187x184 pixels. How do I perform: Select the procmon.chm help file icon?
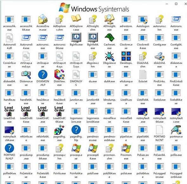[109, 148]
